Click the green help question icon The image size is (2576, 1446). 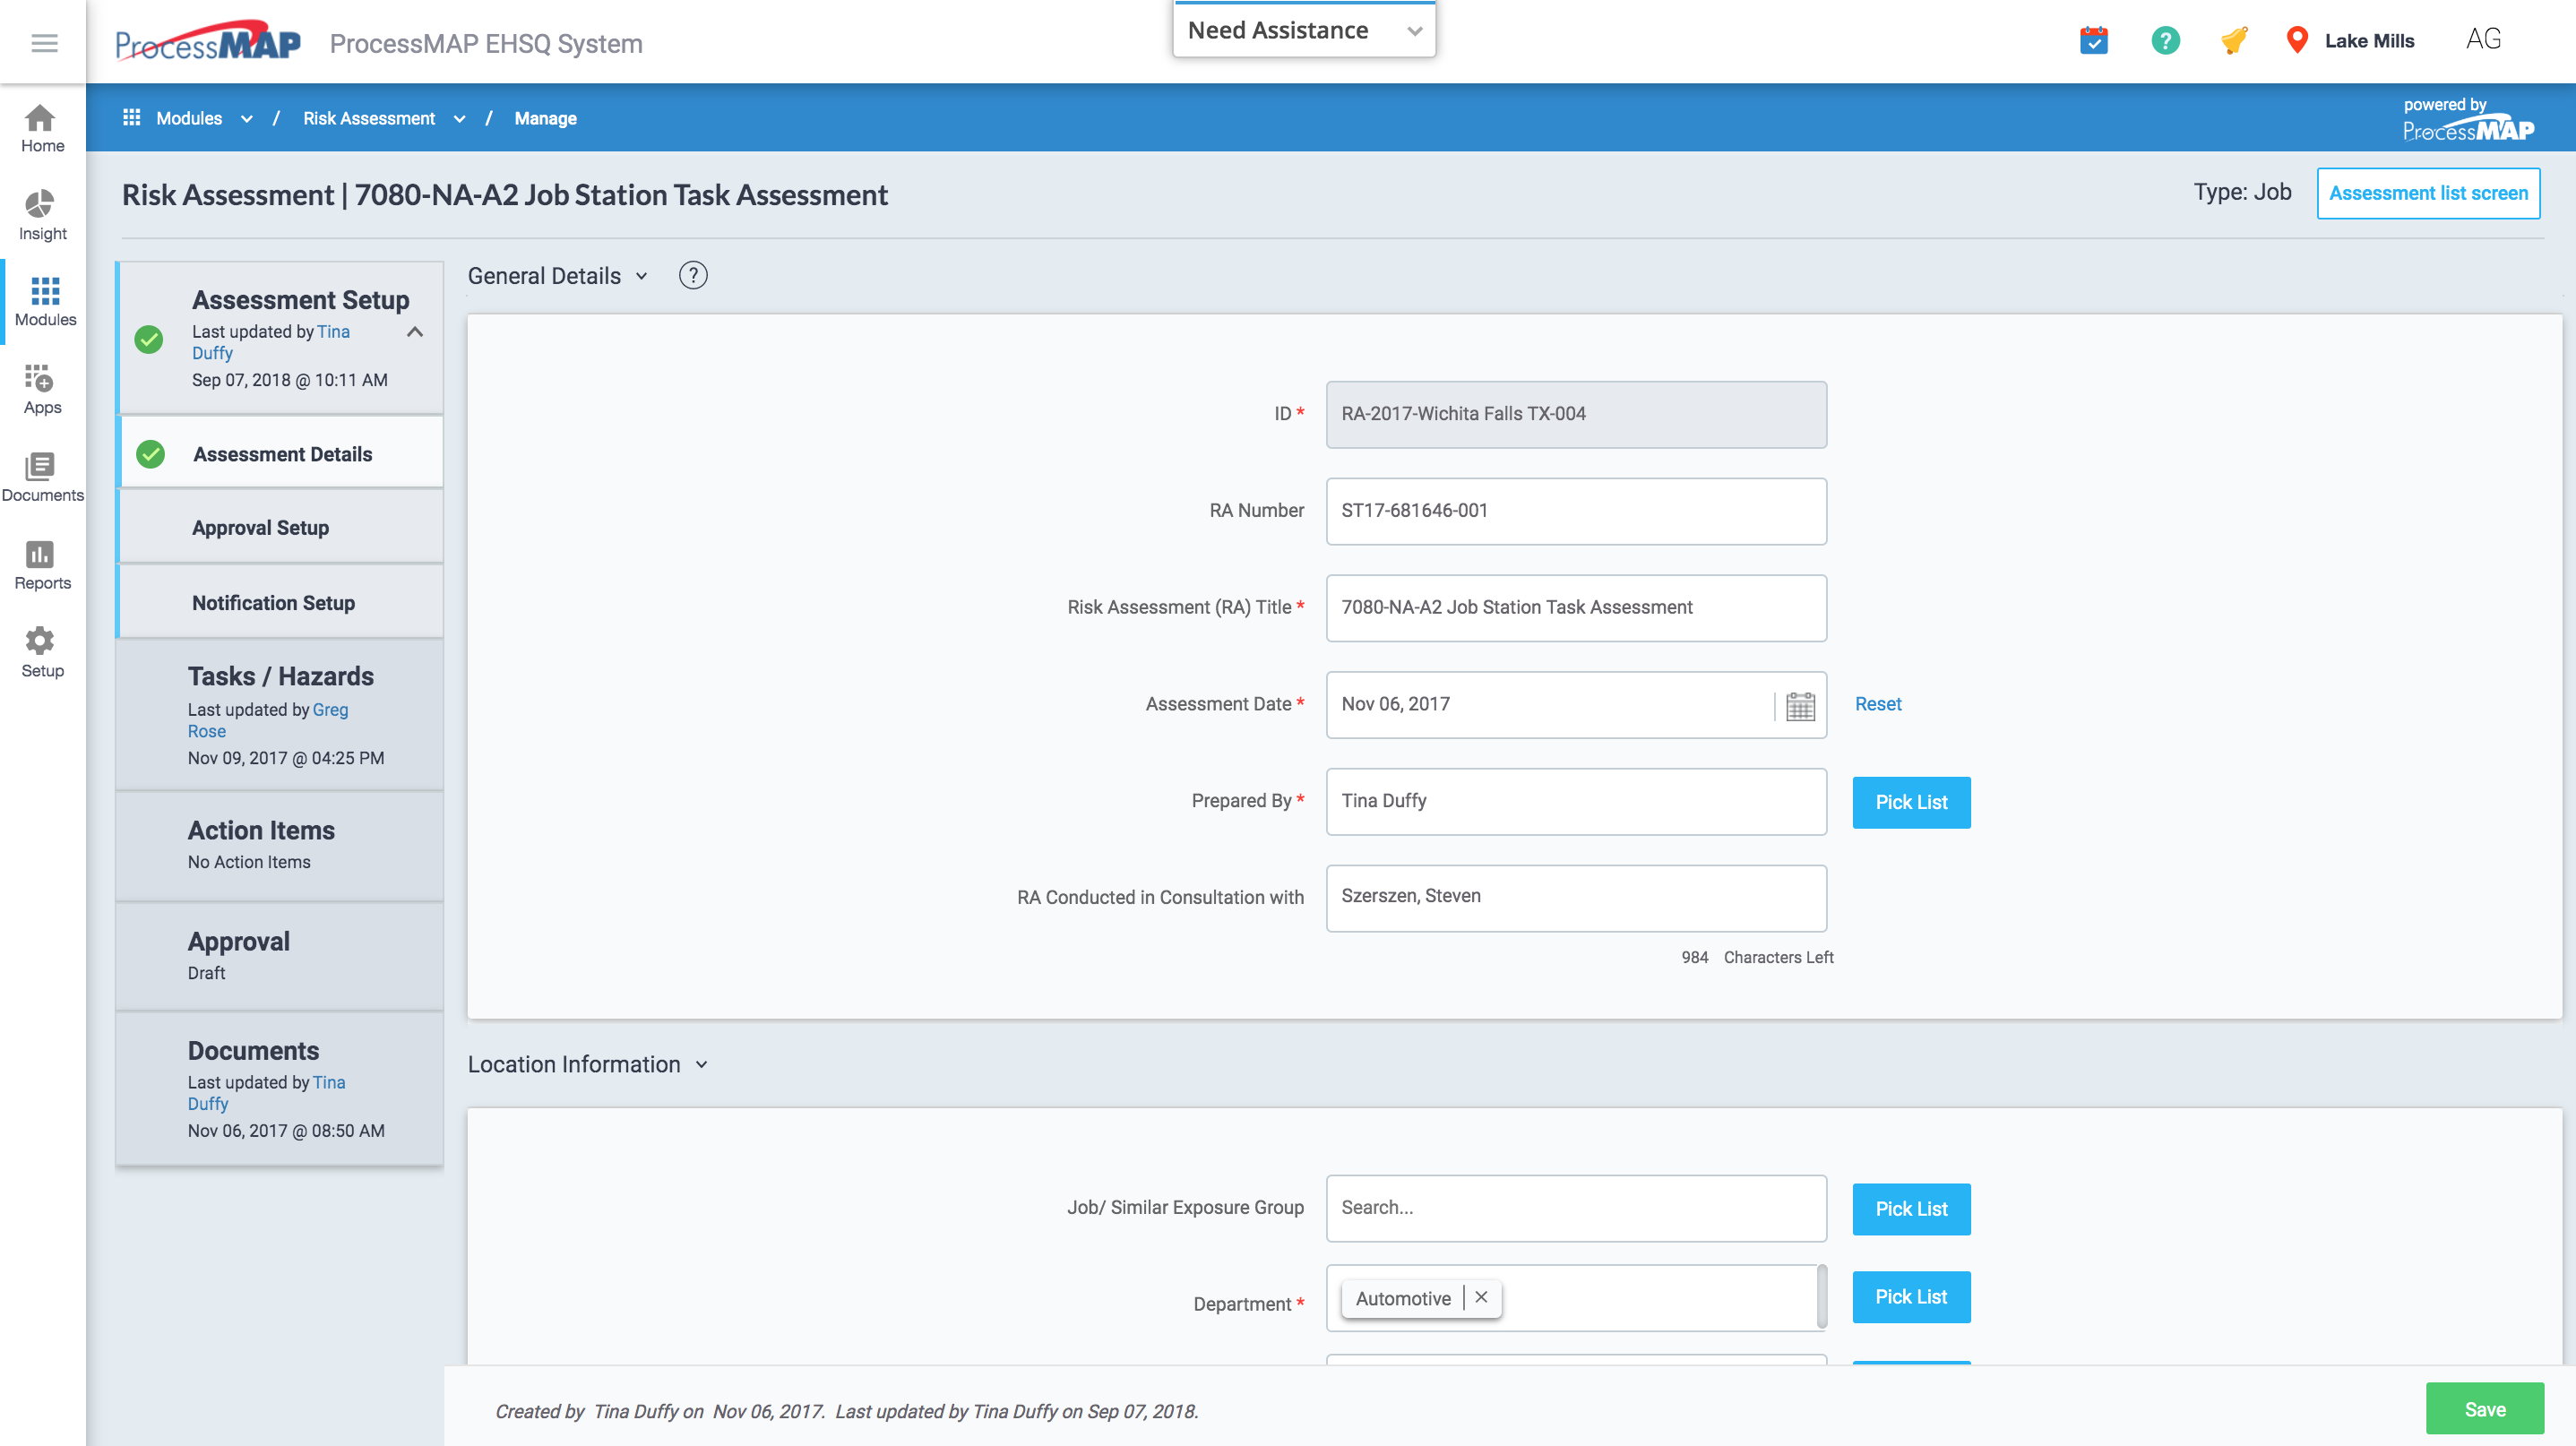pyautogui.click(x=2165, y=40)
